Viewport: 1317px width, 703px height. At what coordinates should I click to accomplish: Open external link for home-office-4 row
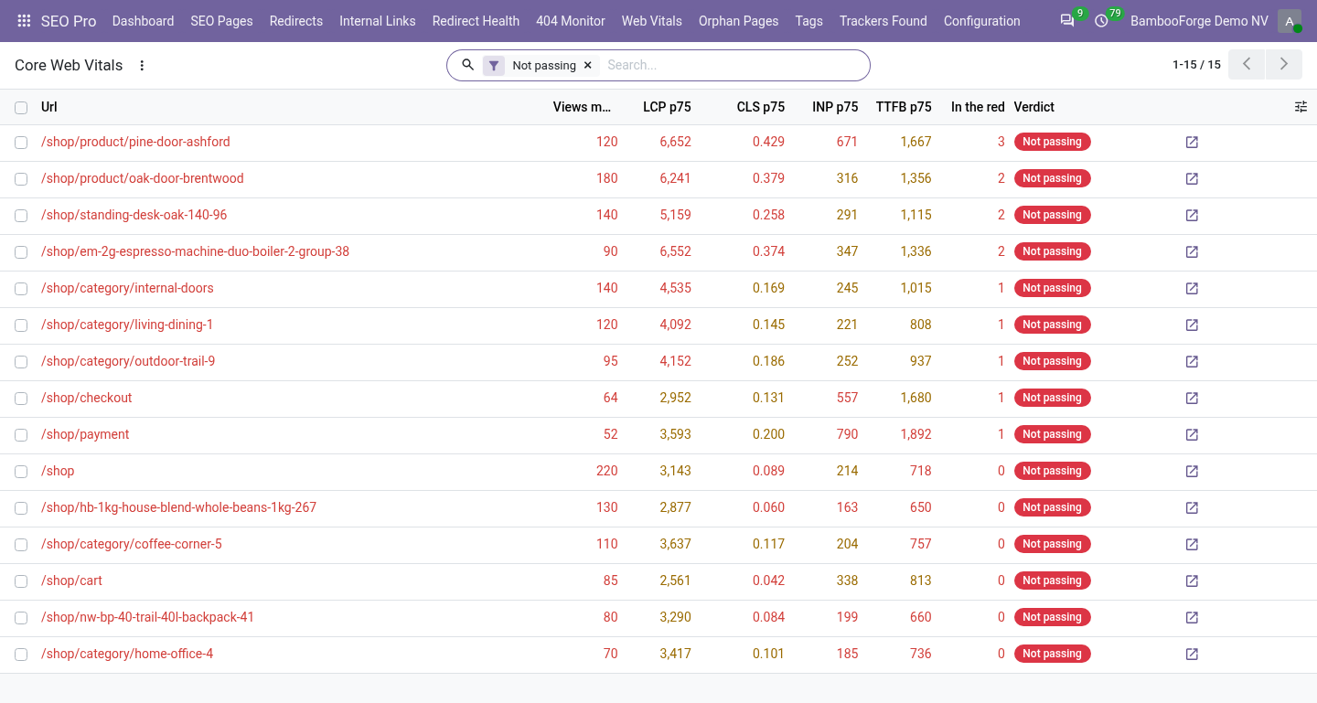(1192, 654)
